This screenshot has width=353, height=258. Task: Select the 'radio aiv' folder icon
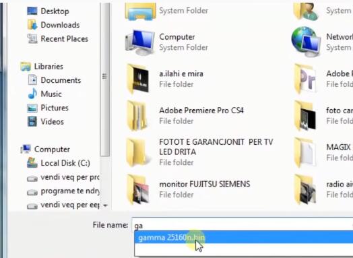(x=305, y=189)
